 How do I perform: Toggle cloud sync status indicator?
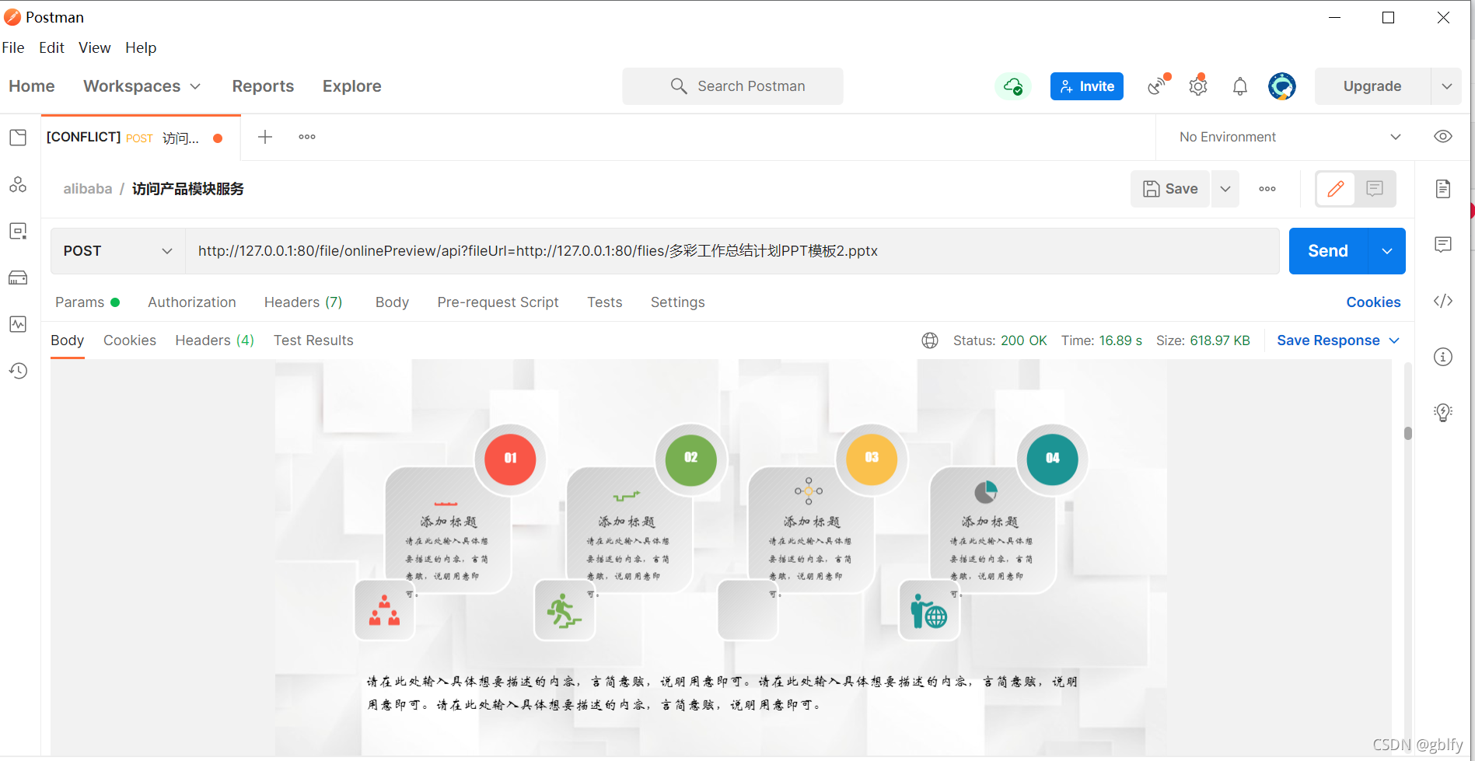(x=1012, y=86)
